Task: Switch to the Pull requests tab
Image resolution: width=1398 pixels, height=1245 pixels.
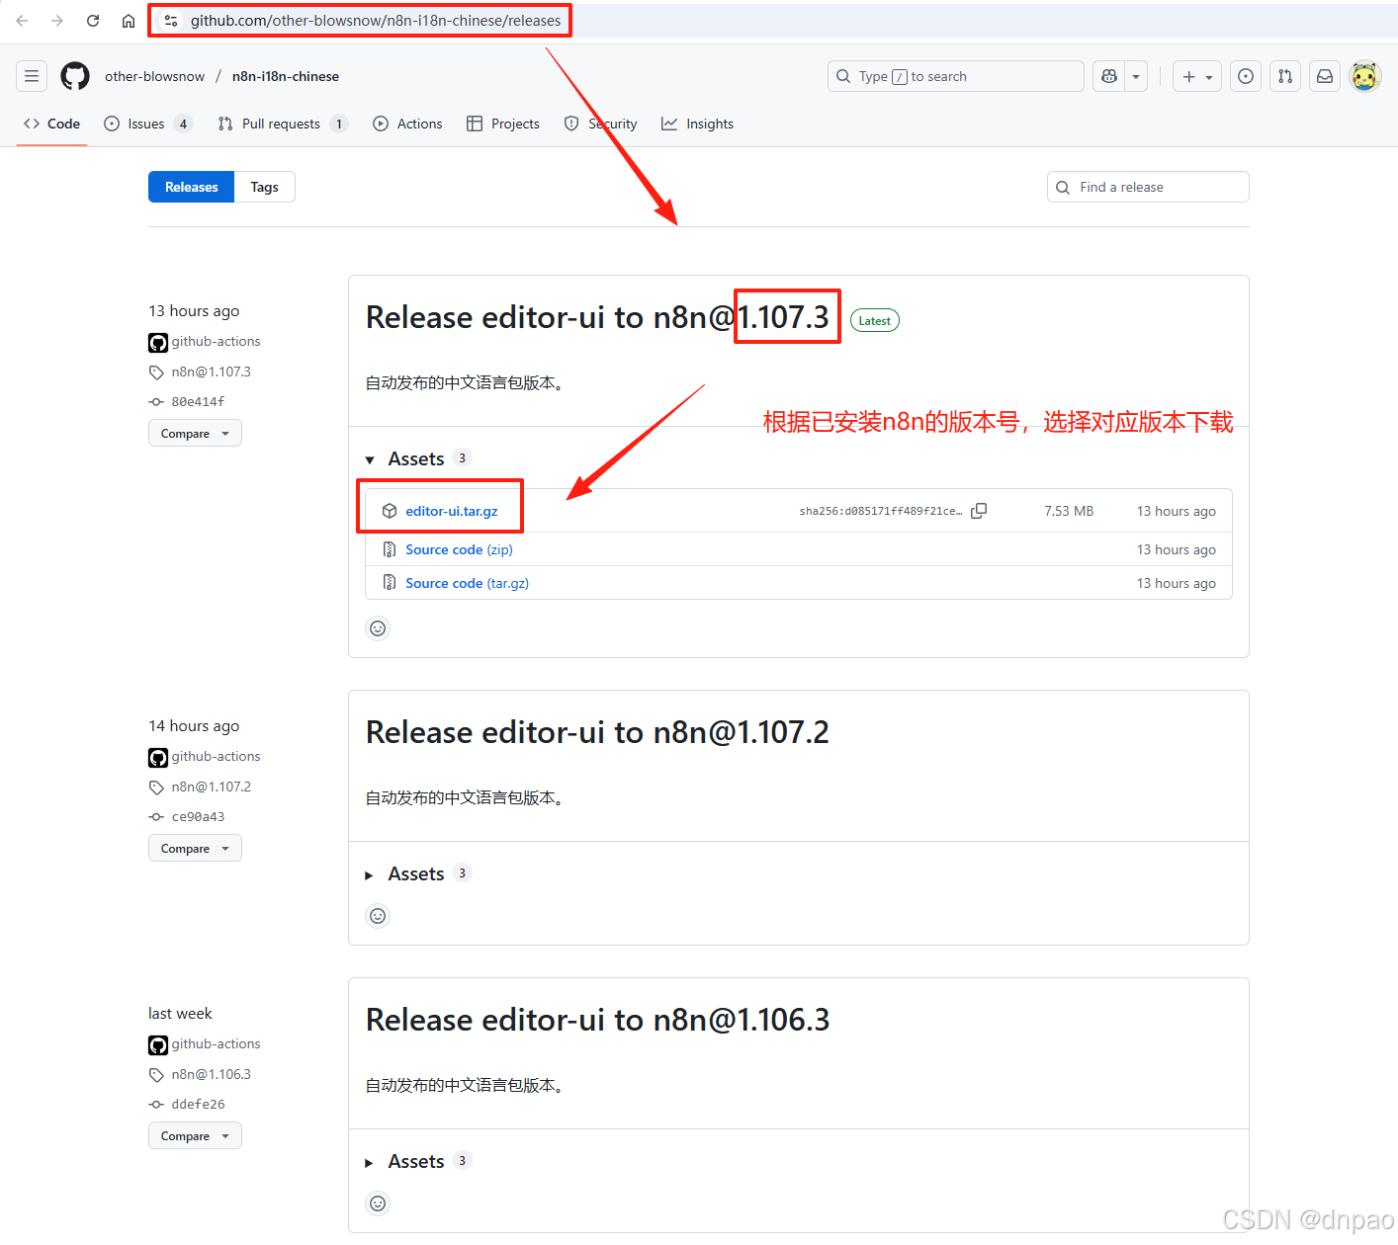Action: tap(282, 124)
